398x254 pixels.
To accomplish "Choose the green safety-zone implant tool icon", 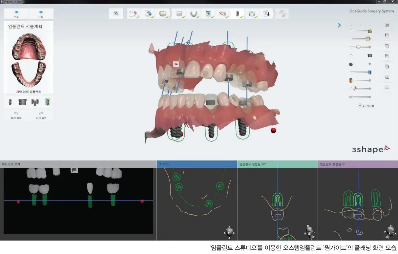I will click(48, 102).
